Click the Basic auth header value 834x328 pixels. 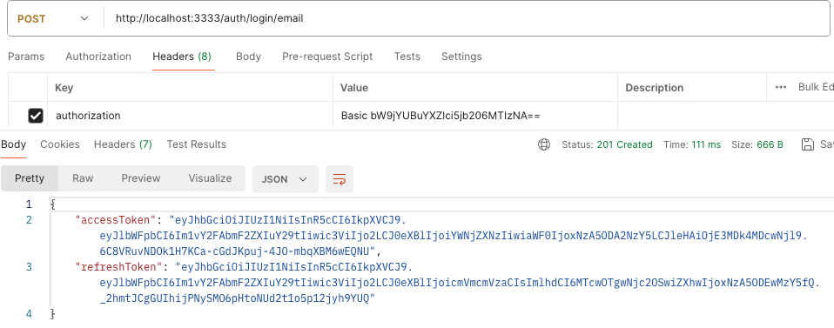(441, 116)
